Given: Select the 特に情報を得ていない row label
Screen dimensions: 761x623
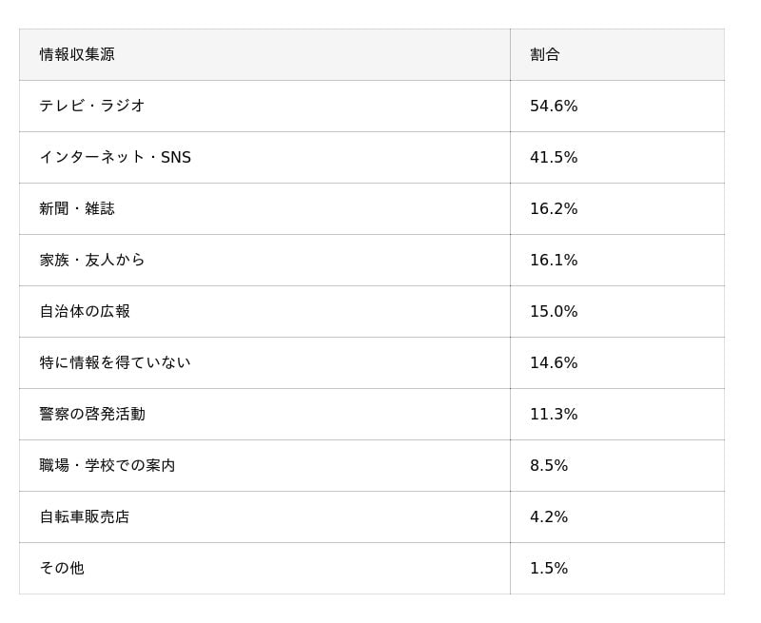Looking at the screenshot, I should click(x=115, y=363).
